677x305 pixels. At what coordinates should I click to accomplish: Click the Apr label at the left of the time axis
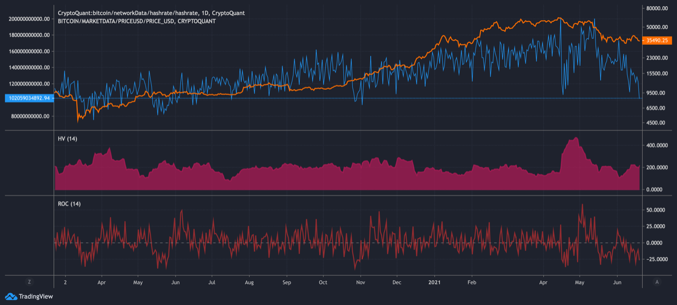click(x=100, y=282)
